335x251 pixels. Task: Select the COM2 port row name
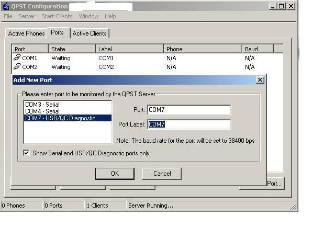pos(30,67)
